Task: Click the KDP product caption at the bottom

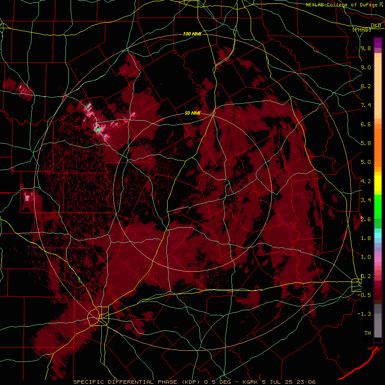Action: click(x=194, y=382)
